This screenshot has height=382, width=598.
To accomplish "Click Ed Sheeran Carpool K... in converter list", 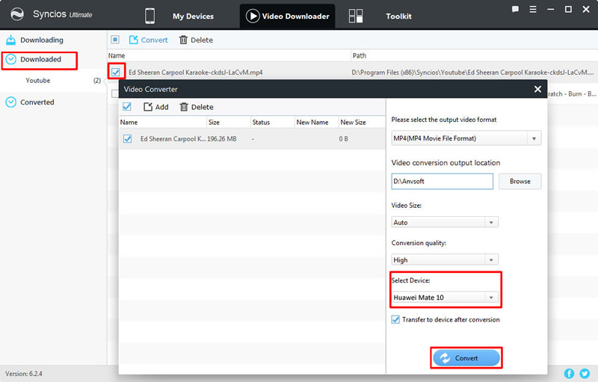I will point(173,139).
